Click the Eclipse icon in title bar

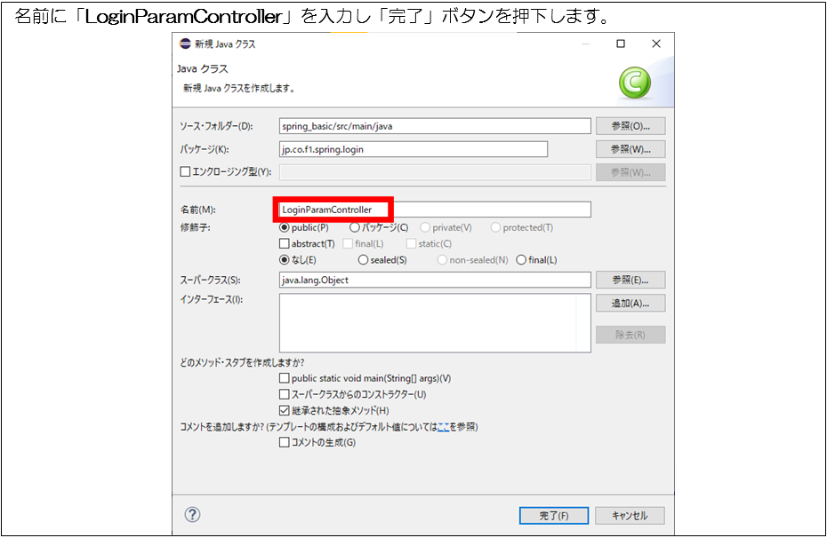185,44
